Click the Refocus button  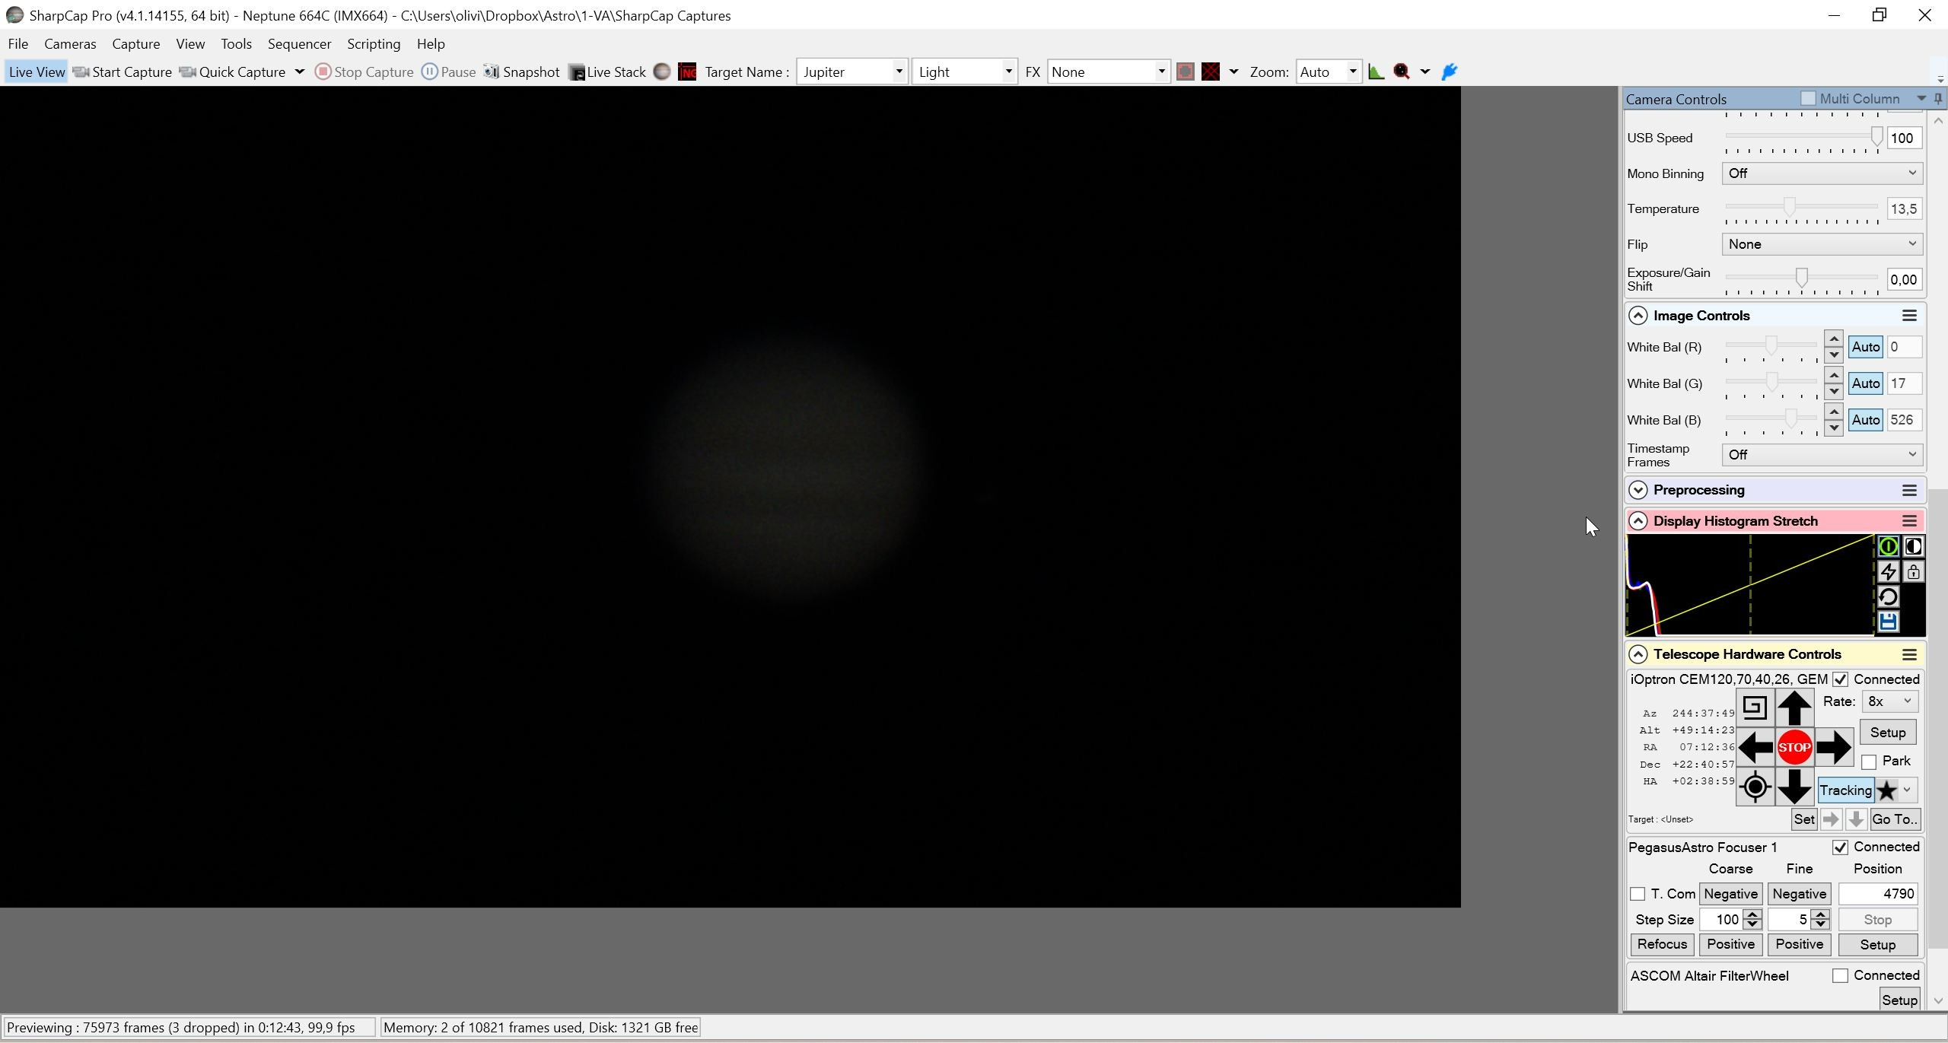(x=1662, y=944)
